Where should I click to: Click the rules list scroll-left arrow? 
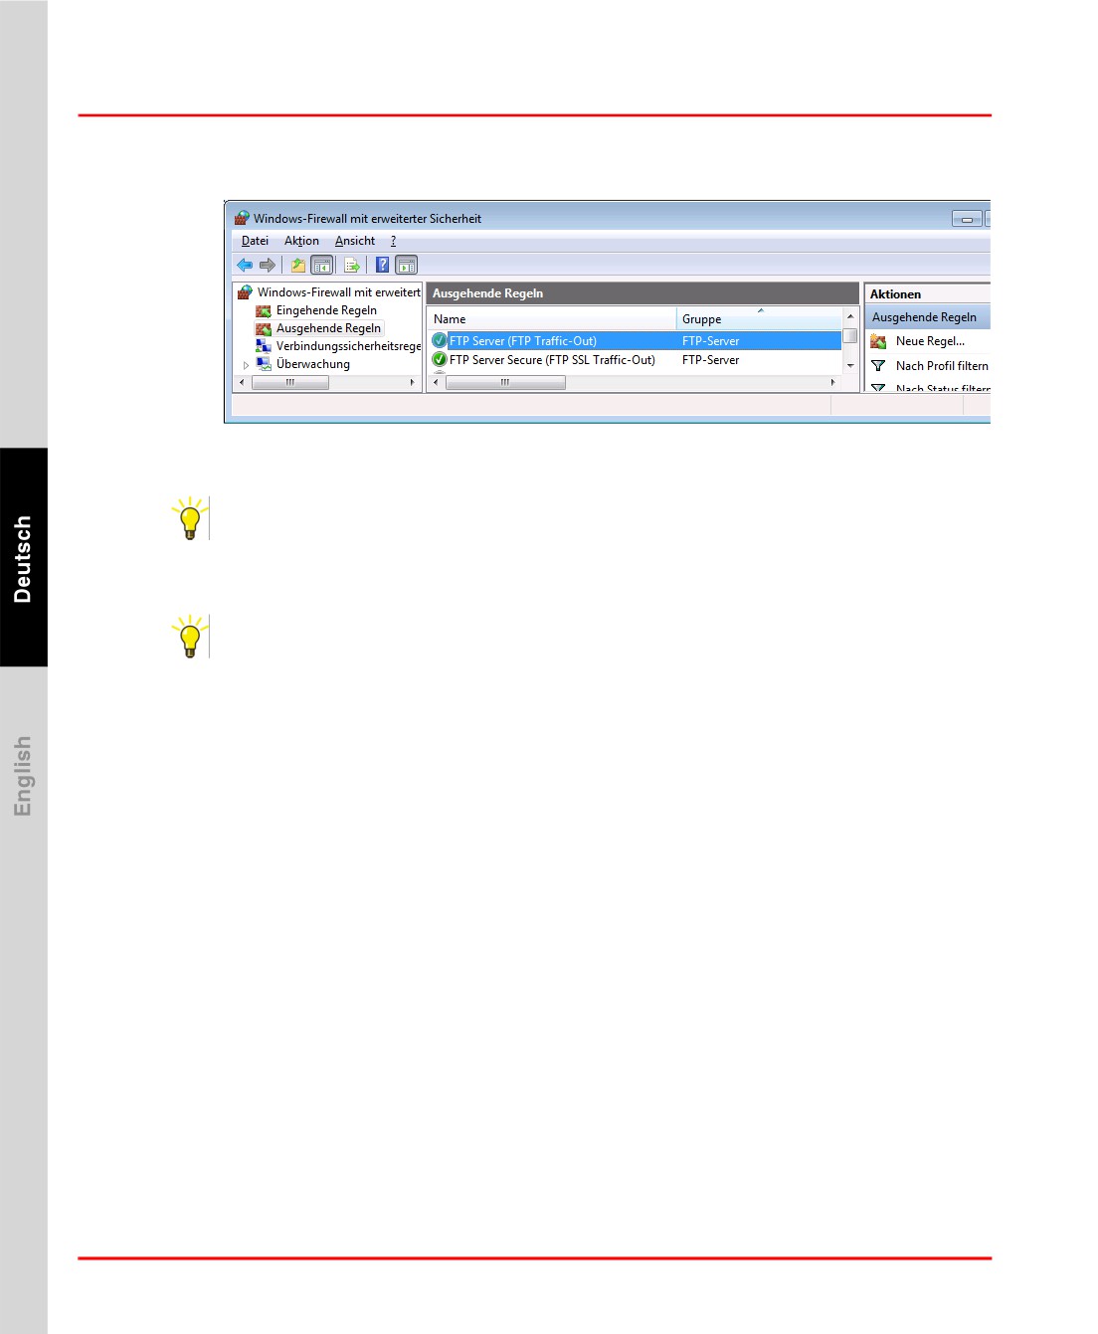tap(436, 382)
